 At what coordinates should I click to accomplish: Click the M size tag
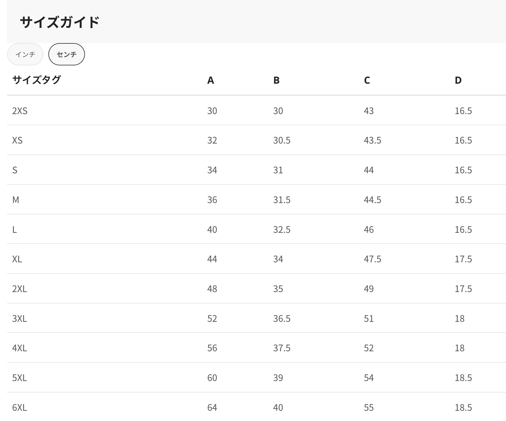16,200
